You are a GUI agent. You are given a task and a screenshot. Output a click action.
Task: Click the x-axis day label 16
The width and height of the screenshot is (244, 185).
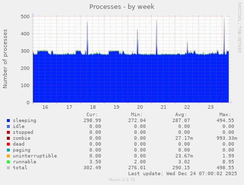click(x=45, y=107)
